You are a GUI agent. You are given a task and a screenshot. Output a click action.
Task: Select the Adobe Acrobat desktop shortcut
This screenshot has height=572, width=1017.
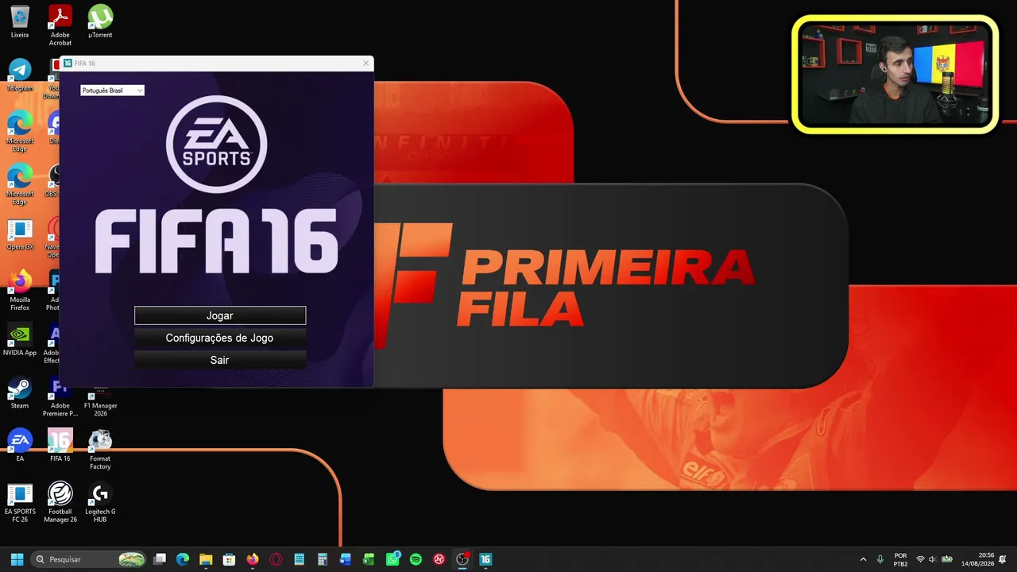click(60, 25)
